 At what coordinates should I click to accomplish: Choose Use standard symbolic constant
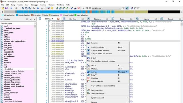click(108, 61)
